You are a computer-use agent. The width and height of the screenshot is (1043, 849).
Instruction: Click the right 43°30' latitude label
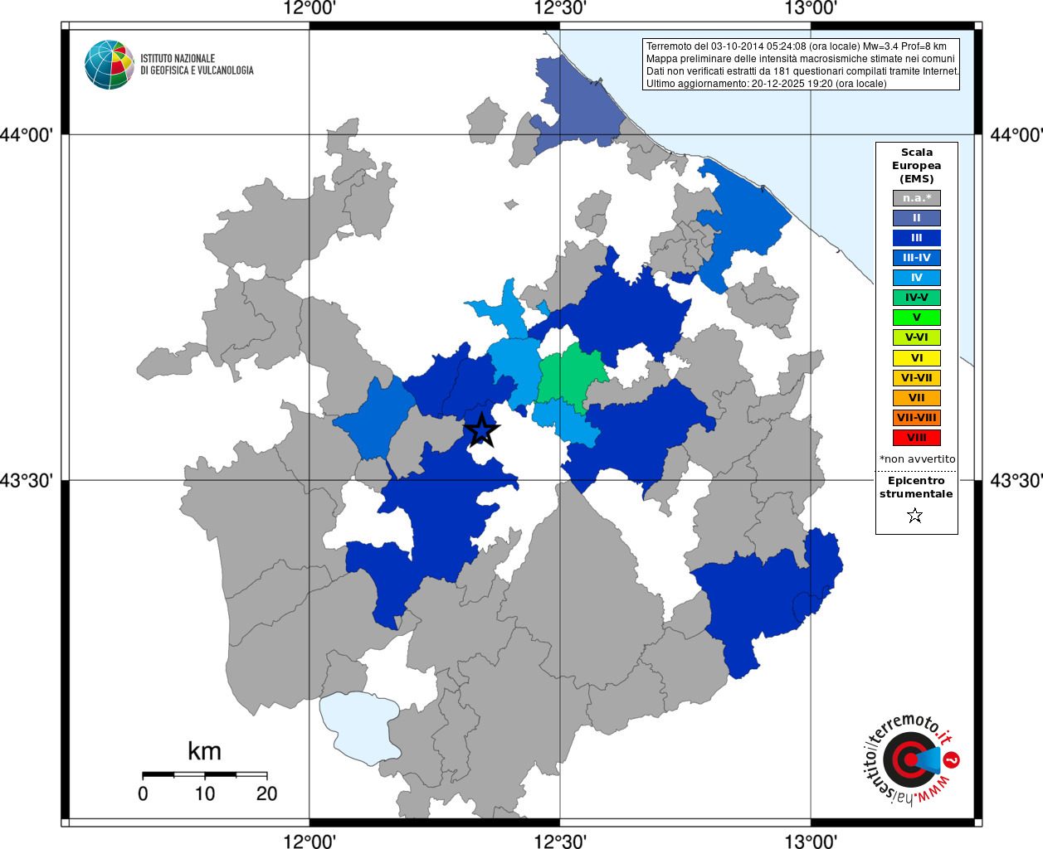point(1016,480)
